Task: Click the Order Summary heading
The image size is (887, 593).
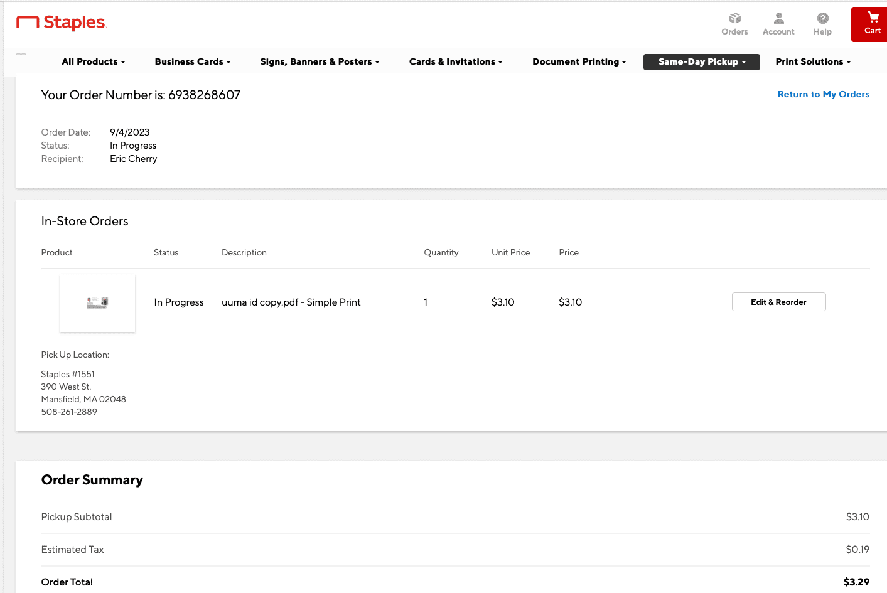Action: coord(92,480)
